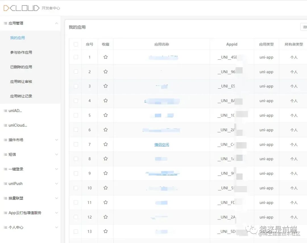Open 参与协作应用 in the sidebar

[x=21, y=53]
